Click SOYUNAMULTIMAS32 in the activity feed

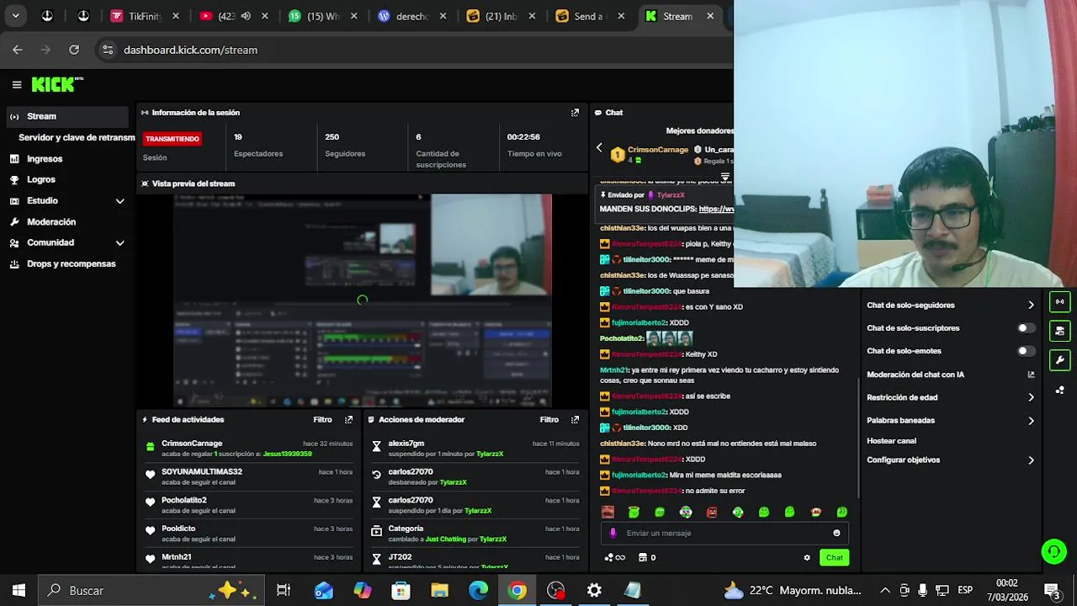(x=202, y=472)
